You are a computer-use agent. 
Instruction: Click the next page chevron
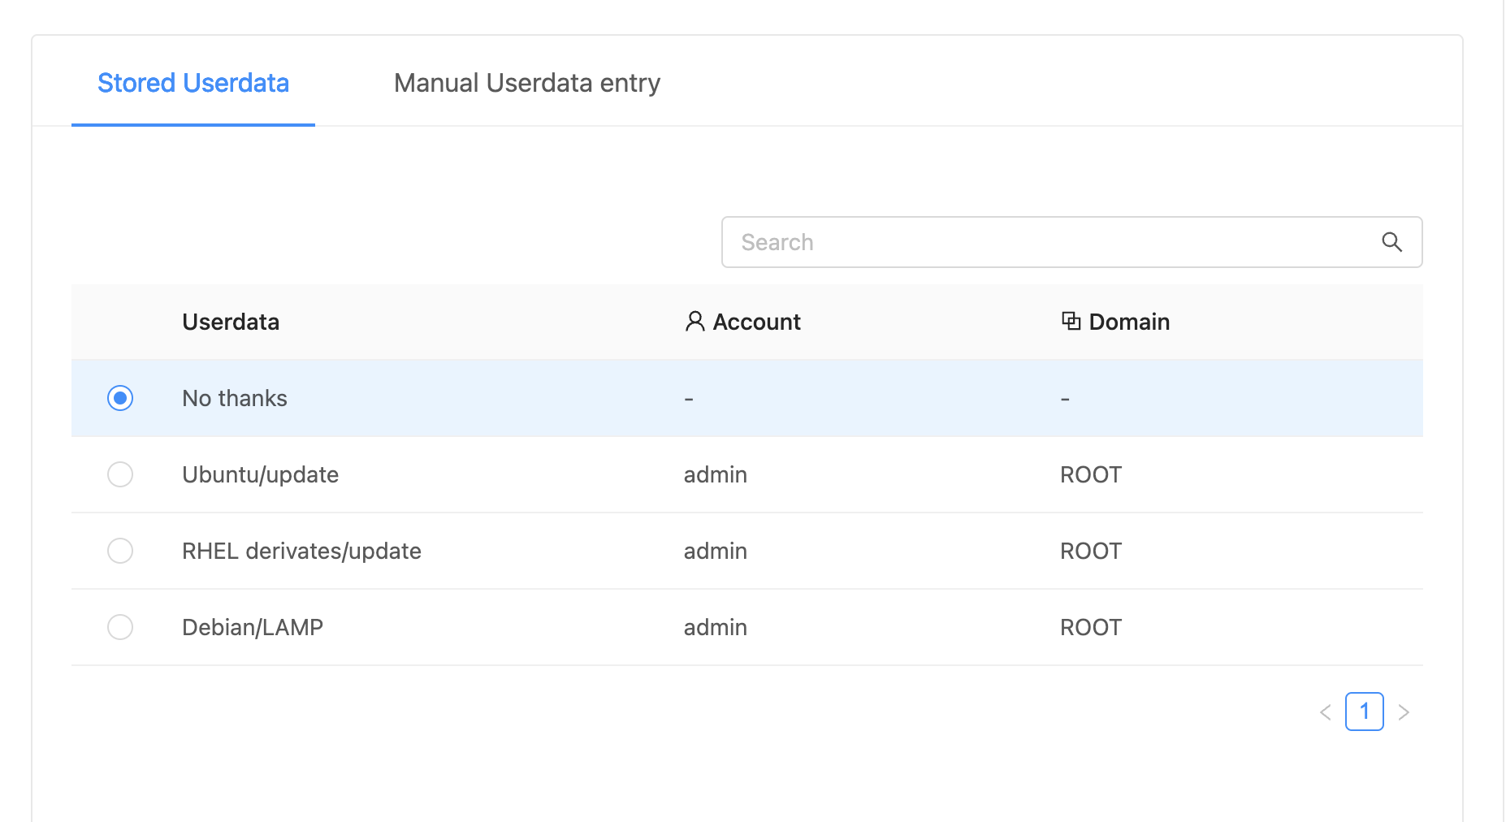tap(1404, 712)
